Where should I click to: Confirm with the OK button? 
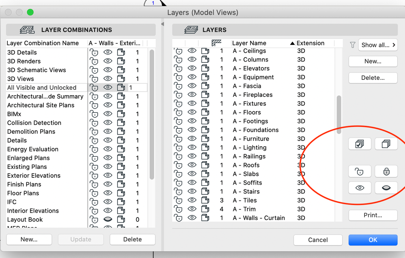373,240
